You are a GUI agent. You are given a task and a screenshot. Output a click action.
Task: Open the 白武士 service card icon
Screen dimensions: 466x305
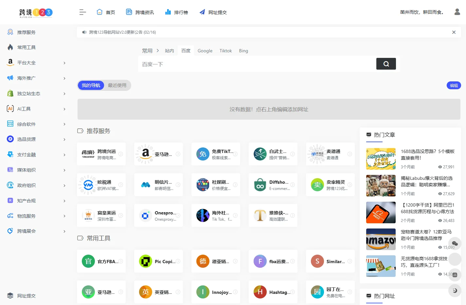260,154
